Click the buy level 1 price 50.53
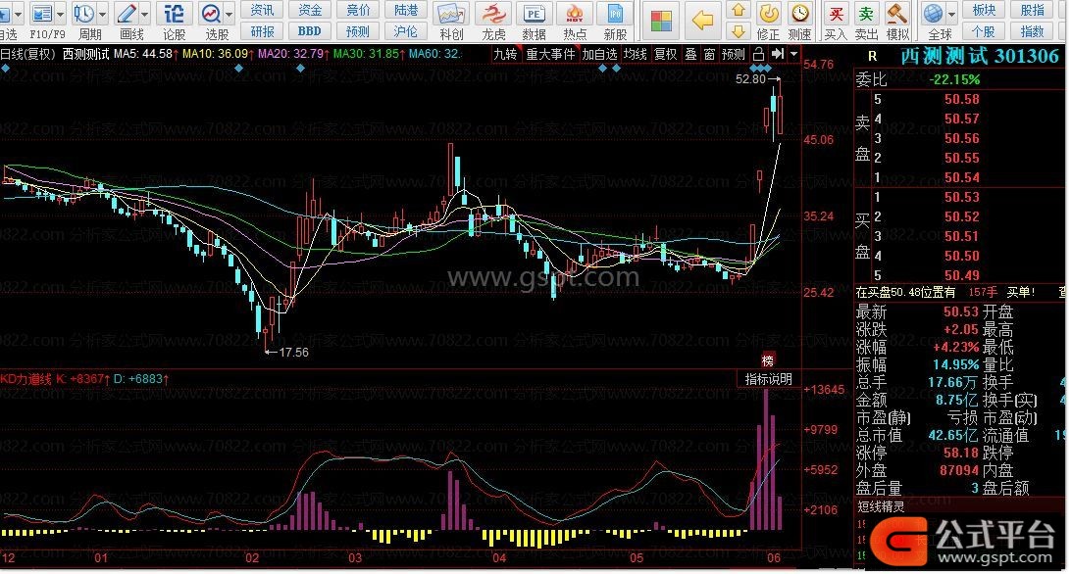 (x=962, y=197)
